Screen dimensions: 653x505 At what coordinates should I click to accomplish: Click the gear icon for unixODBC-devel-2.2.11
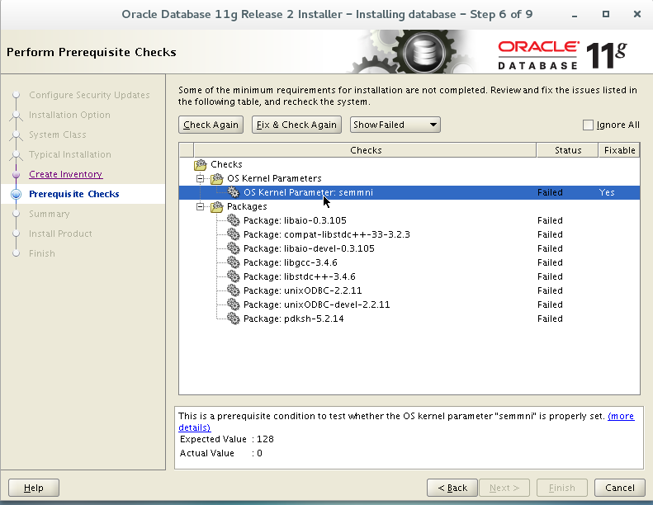point(233,304)
